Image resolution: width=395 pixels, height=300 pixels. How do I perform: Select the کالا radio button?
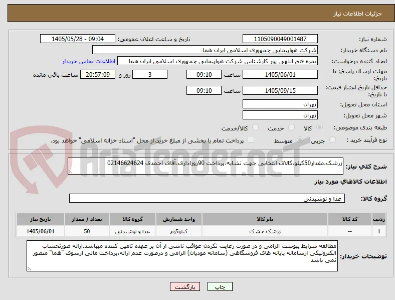pyautogui.click(x=319, y=127)
